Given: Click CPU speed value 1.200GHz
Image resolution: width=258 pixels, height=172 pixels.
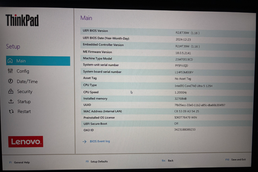Looking at the screenshot, I should pyautogui.click(x=181, y=93).
